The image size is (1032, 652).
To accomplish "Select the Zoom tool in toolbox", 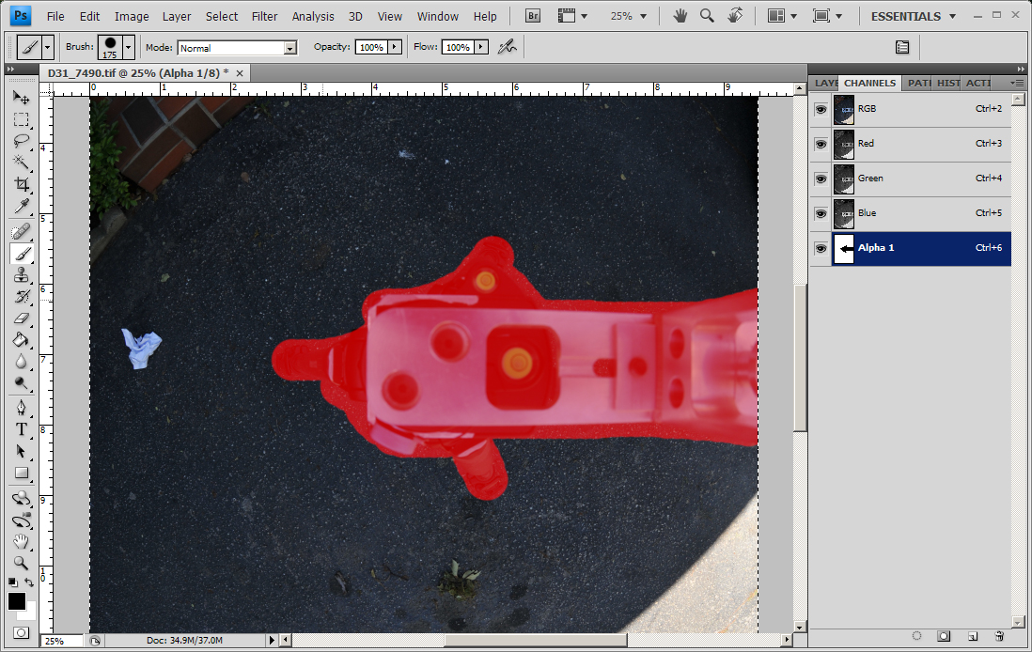I will (21, 563).
